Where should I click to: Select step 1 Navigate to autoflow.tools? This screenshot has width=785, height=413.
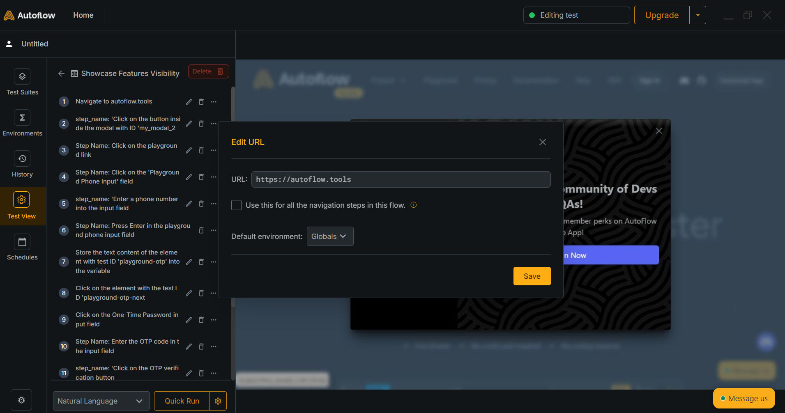coord(114,101)
